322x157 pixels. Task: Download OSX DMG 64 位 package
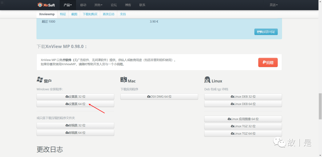(159, 97)
